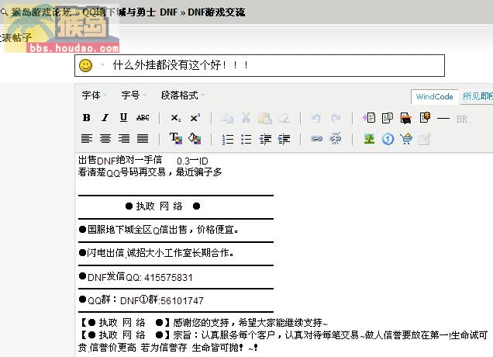Insert a numbered list

point(227,139)
